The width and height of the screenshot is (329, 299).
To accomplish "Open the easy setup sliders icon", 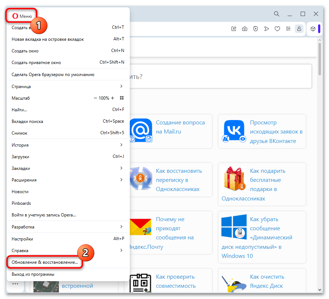I will (x=288, y=29).
